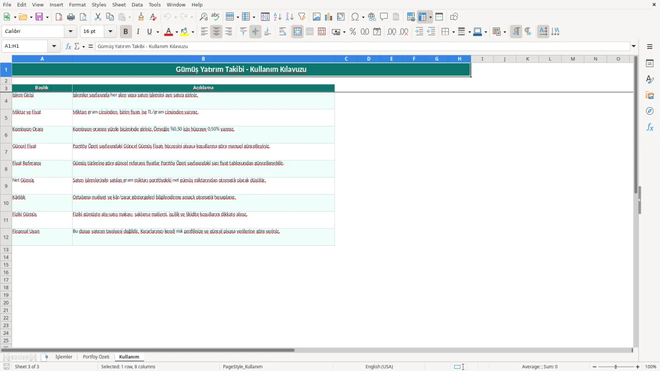Activate Clone Formatting paintbrush
660x371 pixels.
[141, 17]
